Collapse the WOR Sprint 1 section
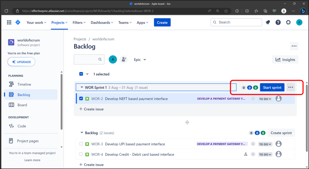 pos(82,87)
